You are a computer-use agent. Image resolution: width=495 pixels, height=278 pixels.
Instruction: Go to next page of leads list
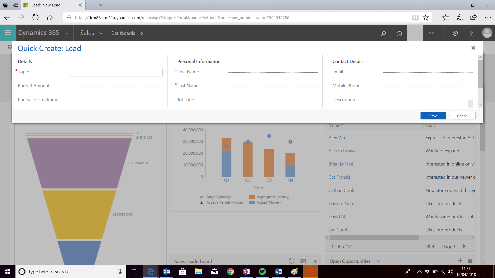[x=464, y=246]
